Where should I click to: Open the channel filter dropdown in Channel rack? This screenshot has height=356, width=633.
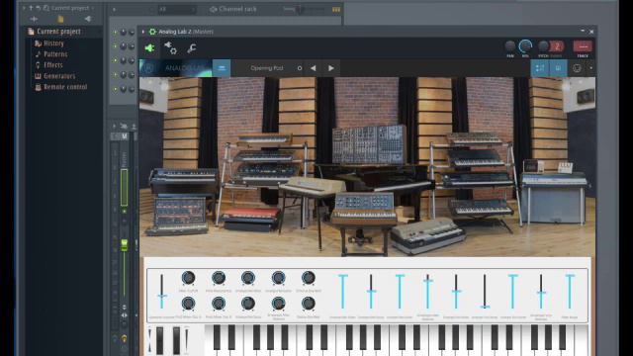pos(176,9)
